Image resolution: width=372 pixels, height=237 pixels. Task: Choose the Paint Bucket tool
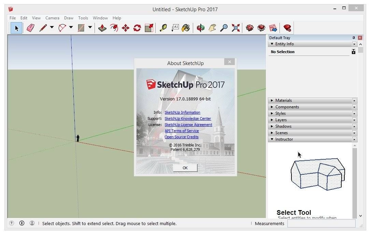[186, 28]
